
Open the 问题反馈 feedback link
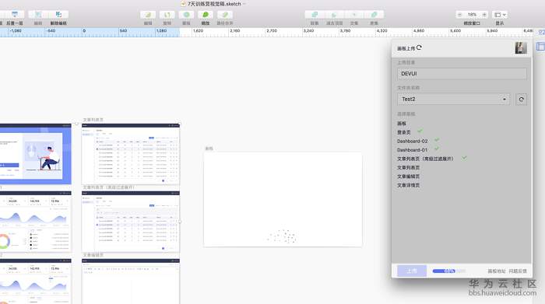[x=518, y=271]
